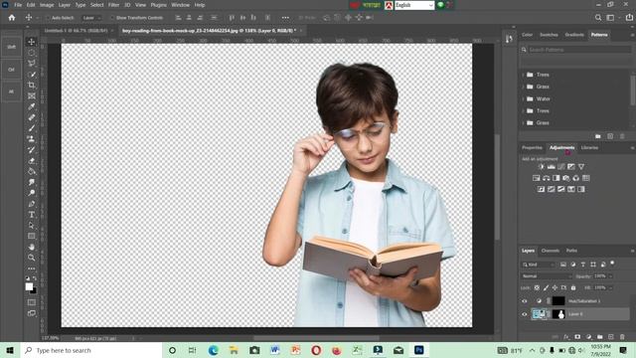Select the Clone Stamp tool
Screen dimensions: 636x358
click(31, 139)
